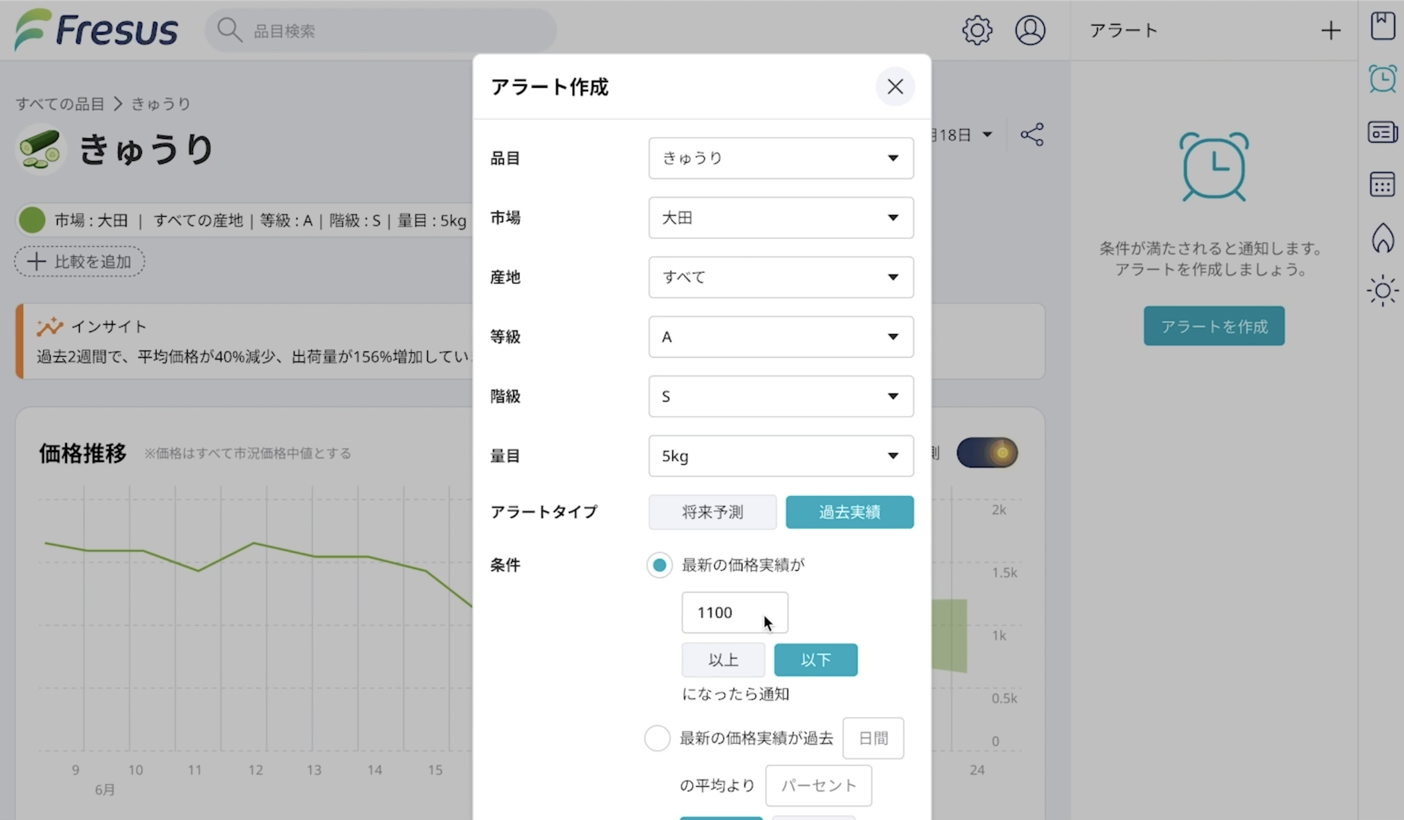Expand the 市場 dropdown set to 大田

[781, 217]
